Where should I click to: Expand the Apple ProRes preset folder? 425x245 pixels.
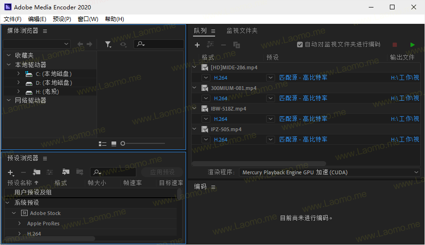[20, 223]
